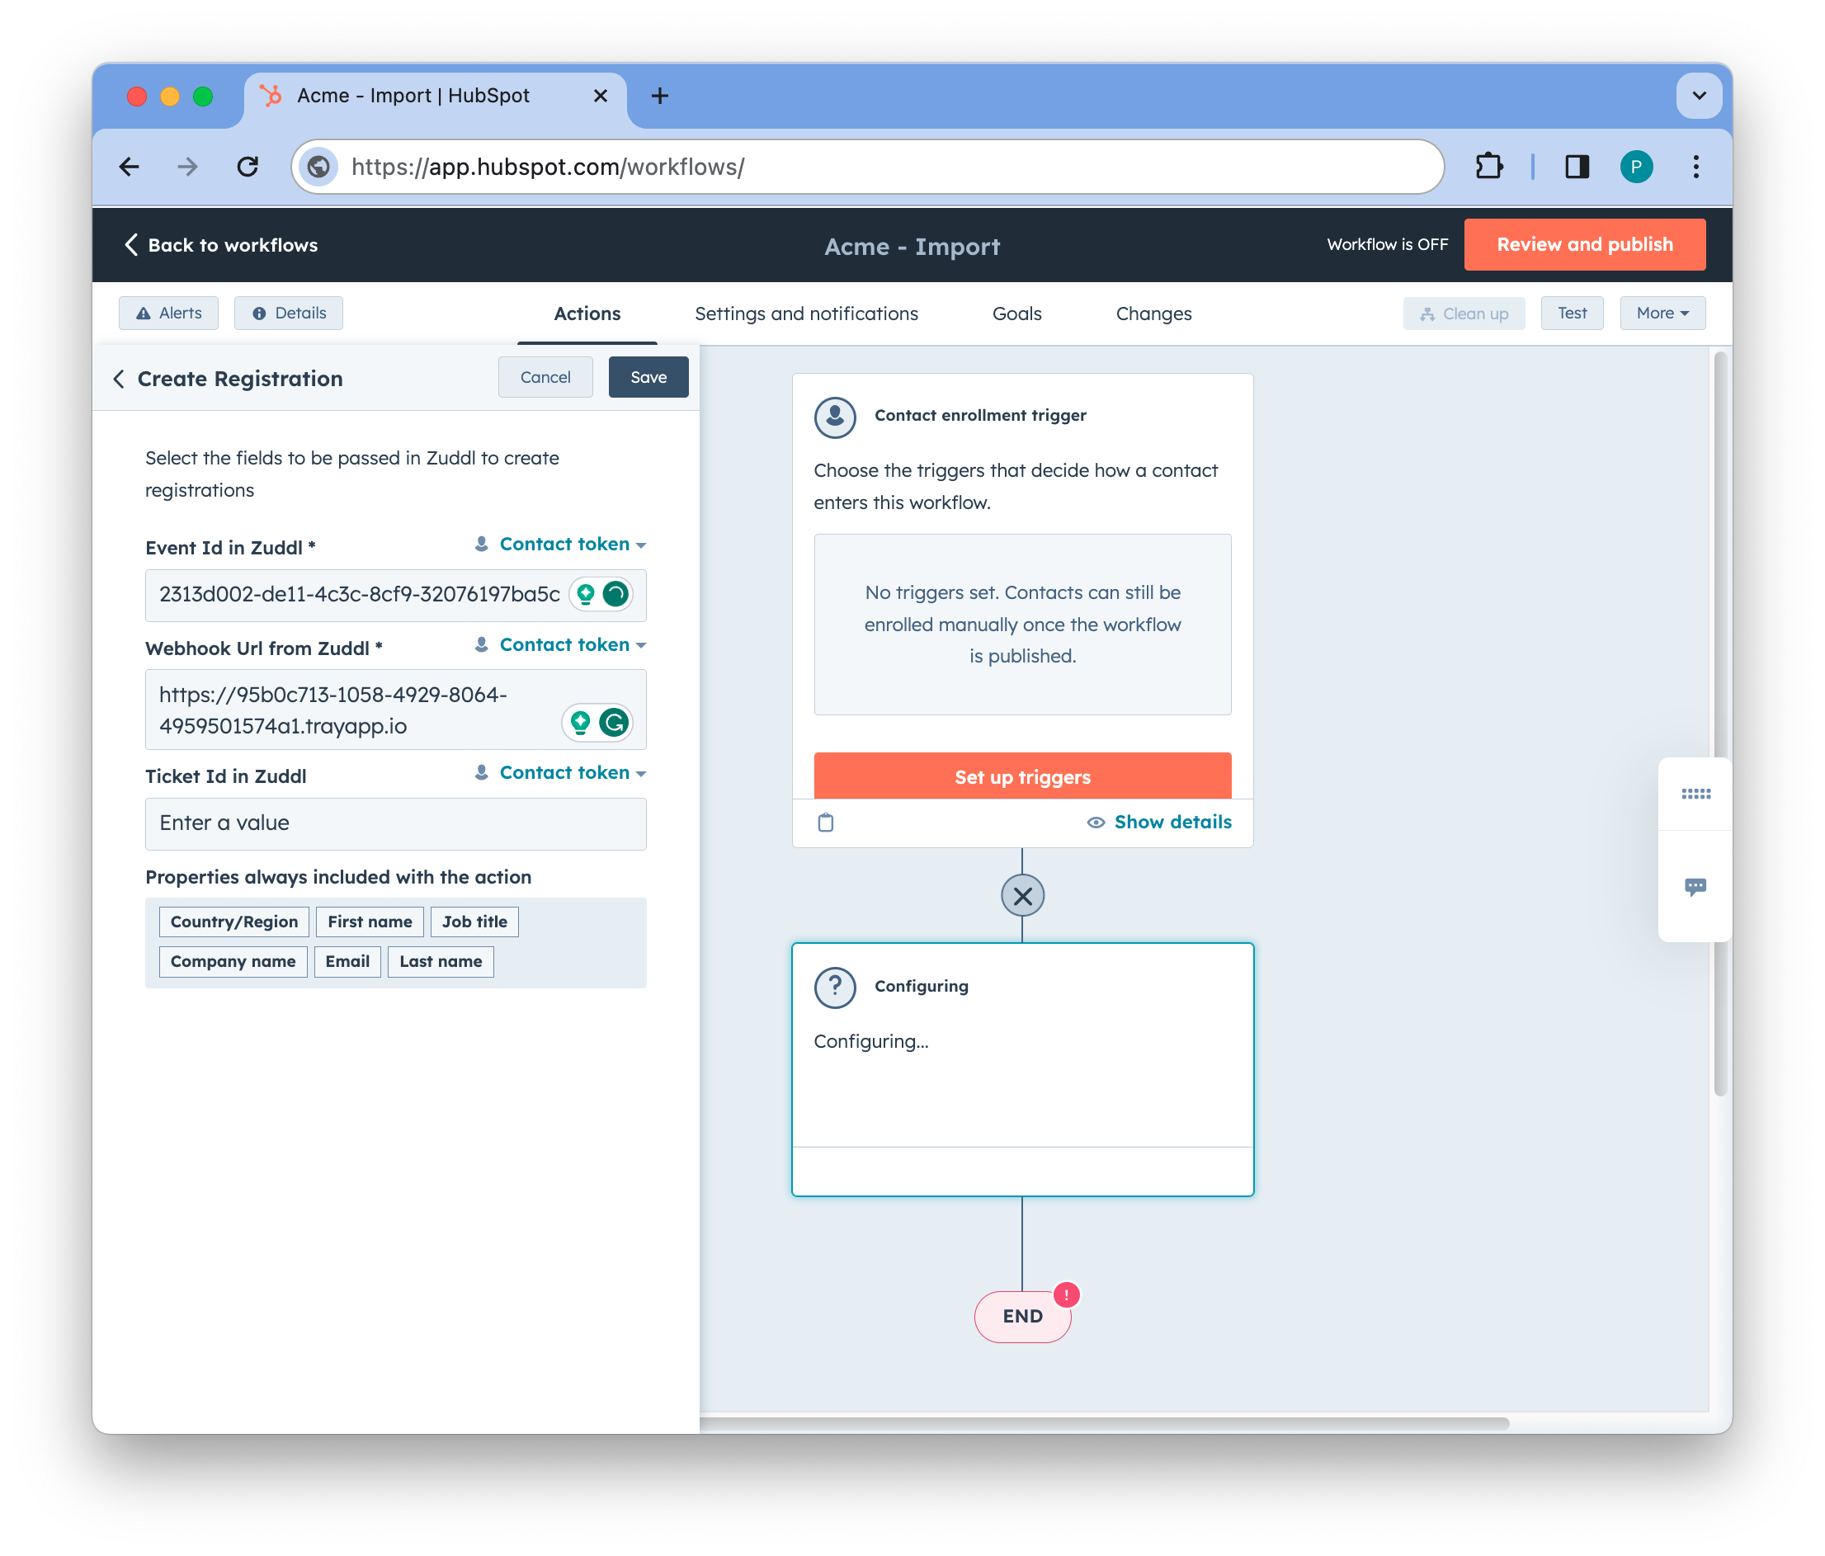Switch to the Actions tab

click(587, 314)
